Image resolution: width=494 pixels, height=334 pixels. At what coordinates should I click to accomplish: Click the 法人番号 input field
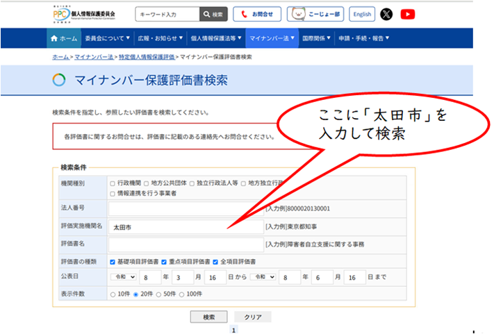click(186, 209)
